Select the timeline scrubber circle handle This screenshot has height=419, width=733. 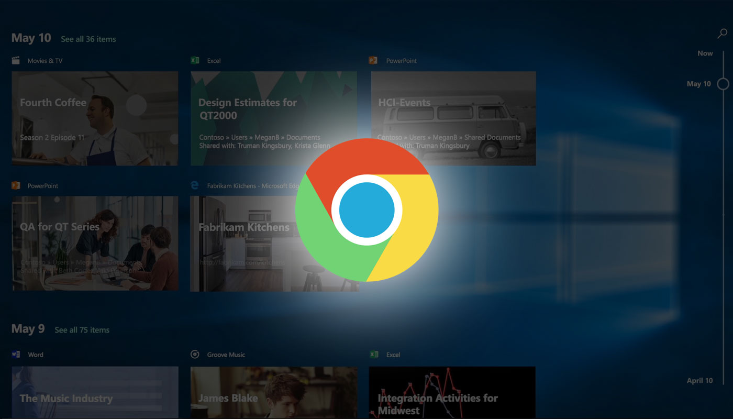coord(723,84)
